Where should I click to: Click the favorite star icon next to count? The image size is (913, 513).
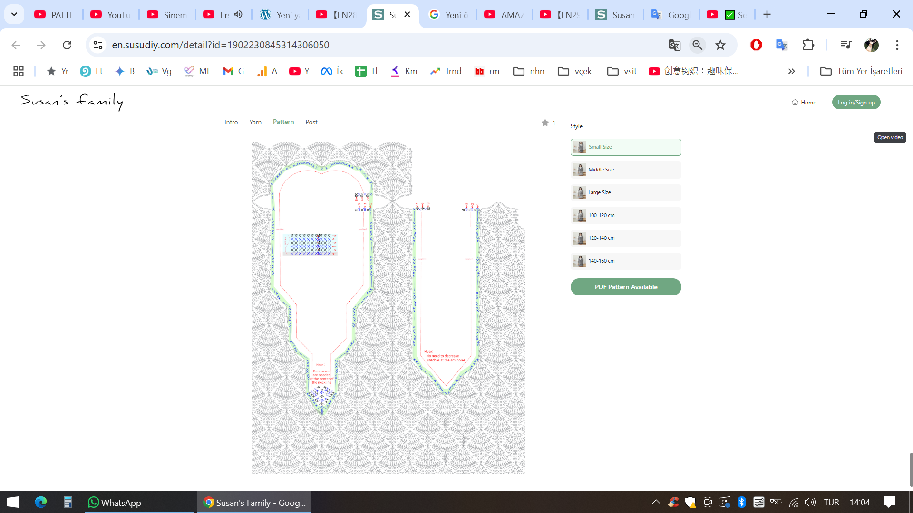pos(545,123)
